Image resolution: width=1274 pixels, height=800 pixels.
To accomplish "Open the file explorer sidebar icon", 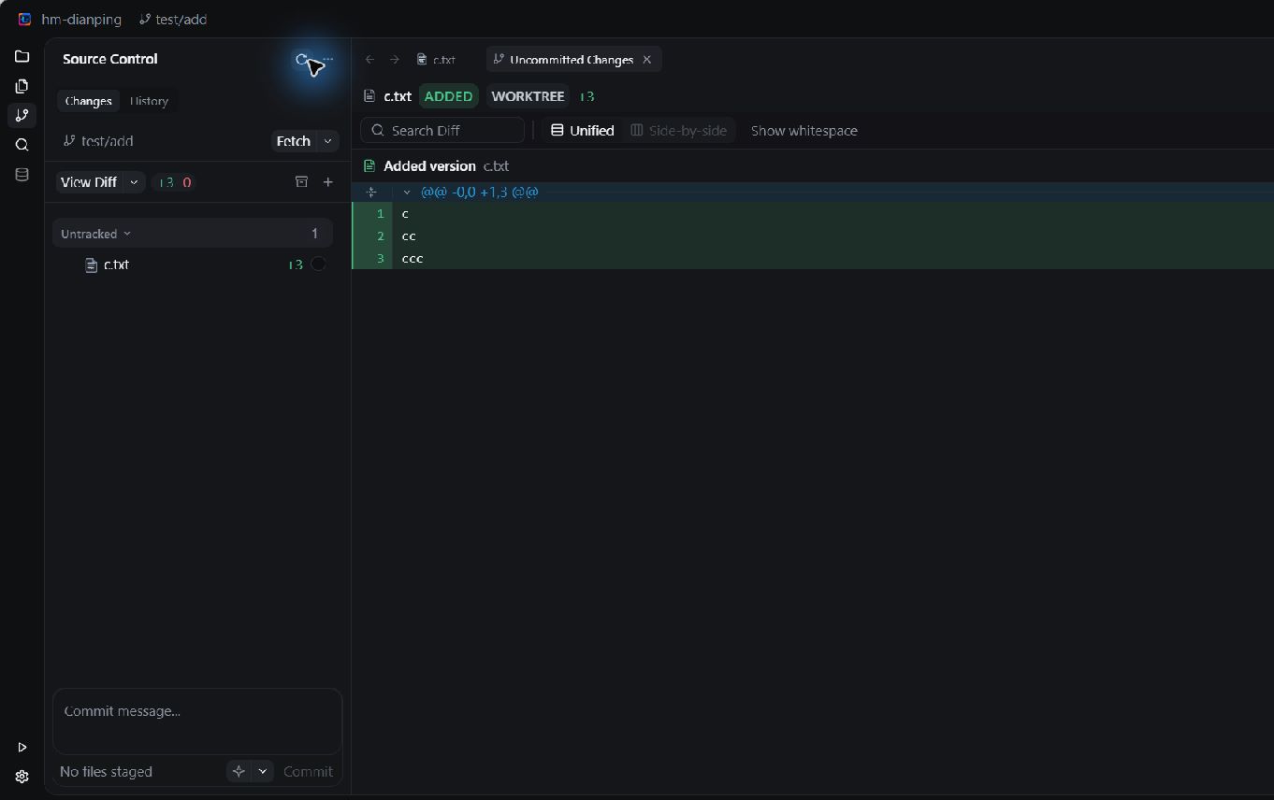I will [22, 56].
